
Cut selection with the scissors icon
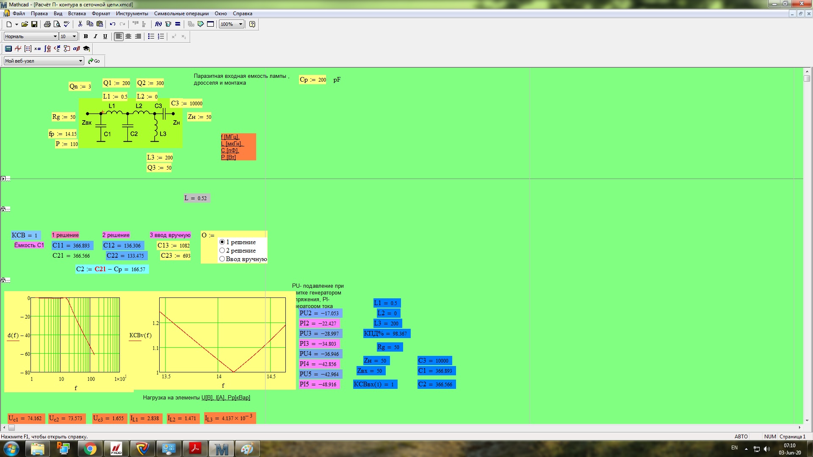coord(80,24)
